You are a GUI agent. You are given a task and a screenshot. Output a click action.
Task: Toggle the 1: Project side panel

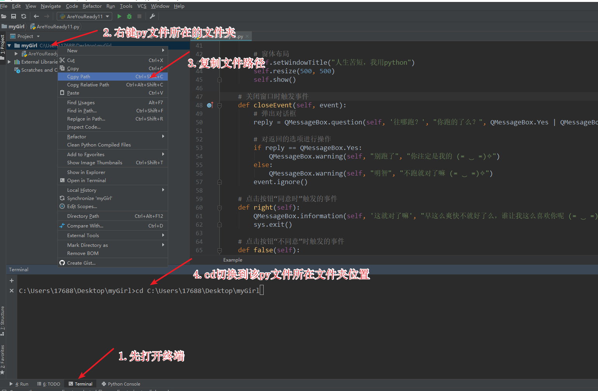(x=3, y=47)
